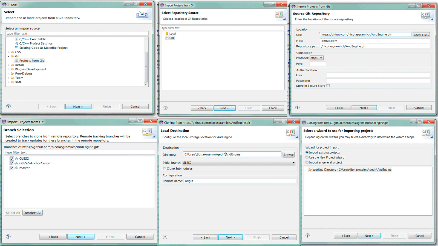
Task: Select Import existing projects radio button
Action: pyautogui.click(x=307, y=153)
